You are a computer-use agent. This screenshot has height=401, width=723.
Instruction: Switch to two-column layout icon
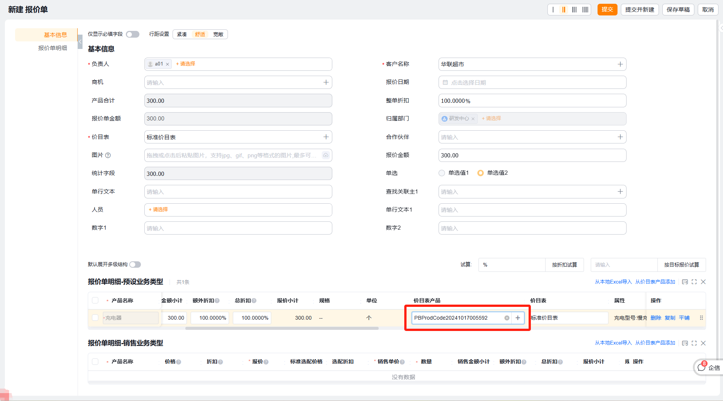click(x=564, y=10)
